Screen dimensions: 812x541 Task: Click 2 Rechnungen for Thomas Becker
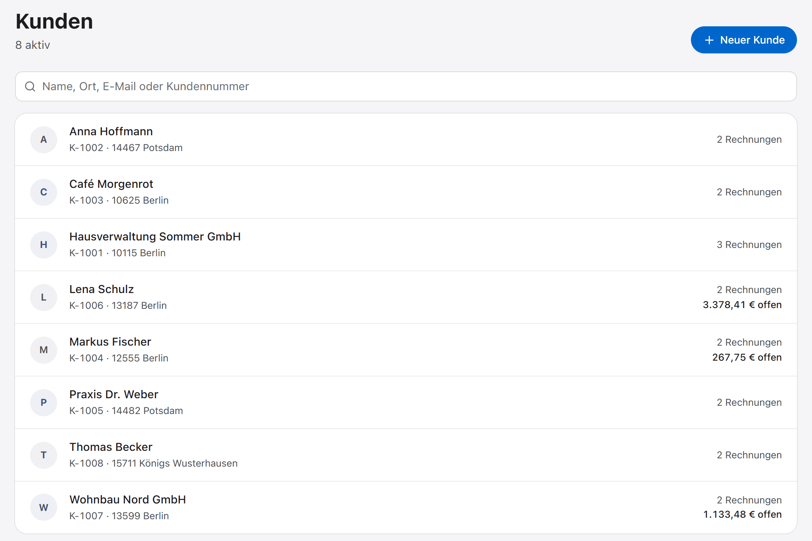pyautogui.click(x=749, y=455)
